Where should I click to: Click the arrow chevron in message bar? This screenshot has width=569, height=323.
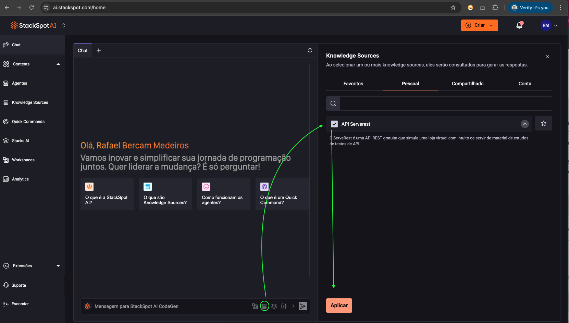(293, 306)
